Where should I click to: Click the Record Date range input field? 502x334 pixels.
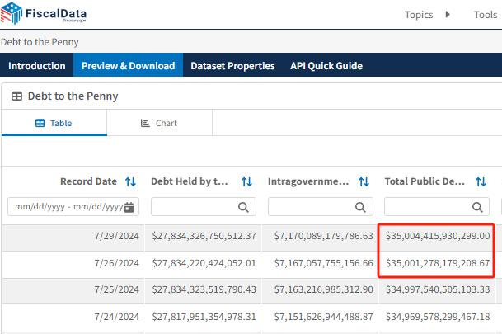point(66,207)
